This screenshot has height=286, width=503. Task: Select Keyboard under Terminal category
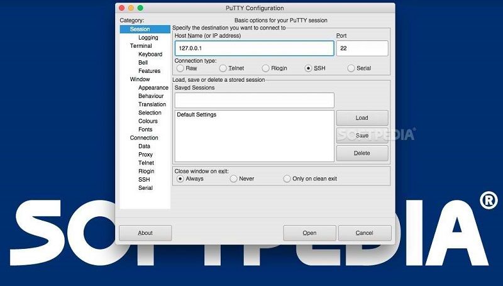[150, 55]
